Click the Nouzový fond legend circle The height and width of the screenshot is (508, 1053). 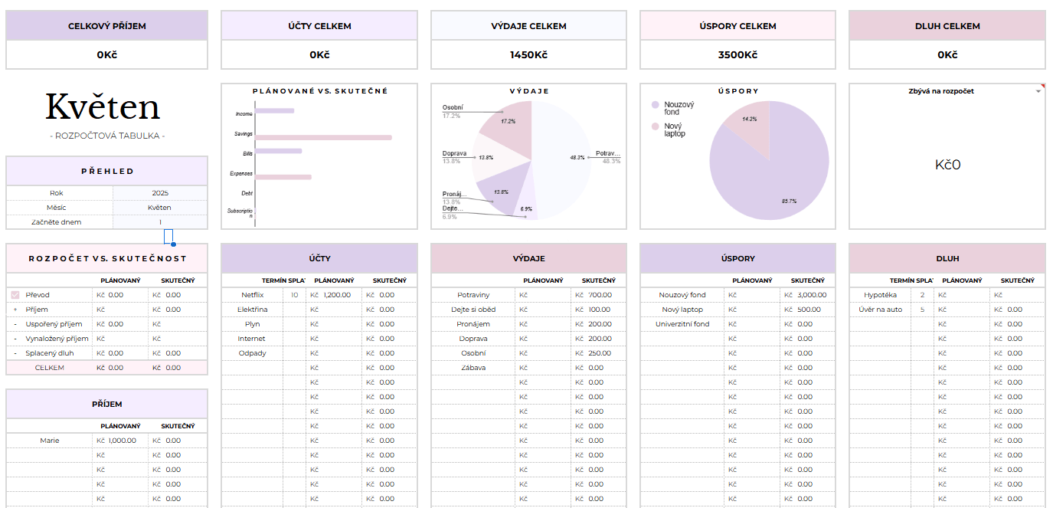(x=655, y=105)
